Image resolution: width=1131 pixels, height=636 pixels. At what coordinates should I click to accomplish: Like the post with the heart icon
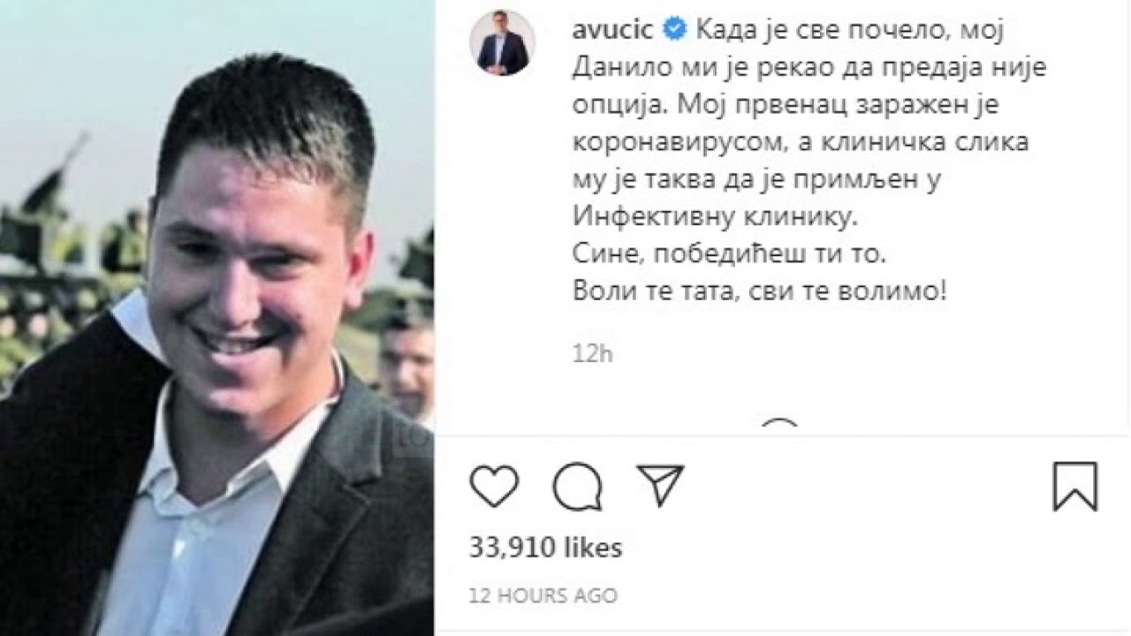pos(494,486)
